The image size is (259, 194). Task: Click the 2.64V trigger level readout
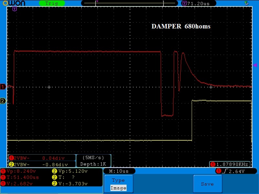click(237, 171)
